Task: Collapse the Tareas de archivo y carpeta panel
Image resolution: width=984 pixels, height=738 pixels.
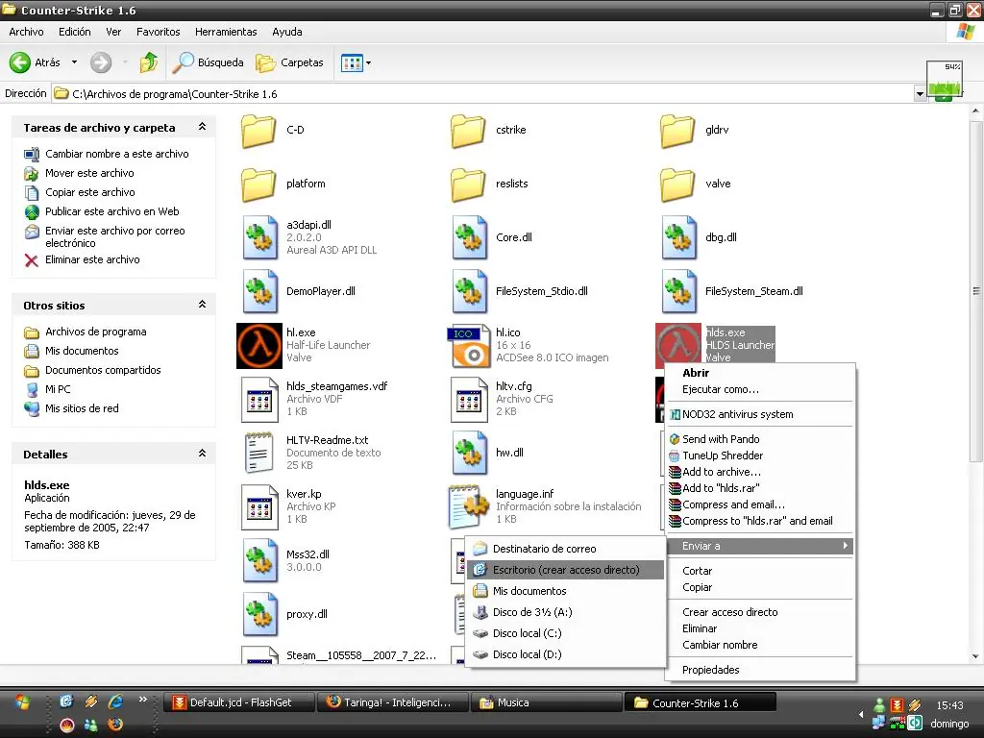Action: pos(202,127)
